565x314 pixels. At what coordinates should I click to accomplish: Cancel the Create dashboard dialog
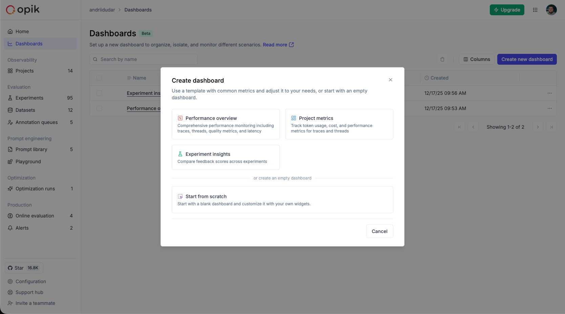pyautogui.click(x=379, y=231)
